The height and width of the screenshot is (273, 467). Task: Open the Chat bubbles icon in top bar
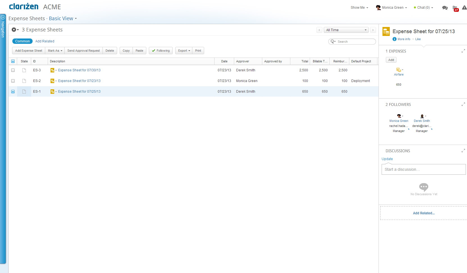tap(445, 8)
